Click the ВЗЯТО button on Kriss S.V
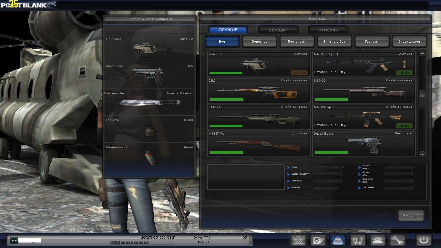 [x=299, y=73]
